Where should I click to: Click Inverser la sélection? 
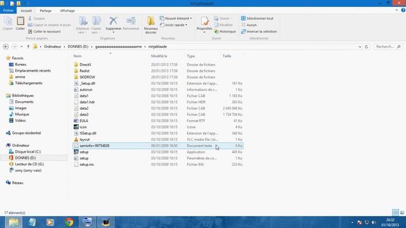[x=259, y=32]
